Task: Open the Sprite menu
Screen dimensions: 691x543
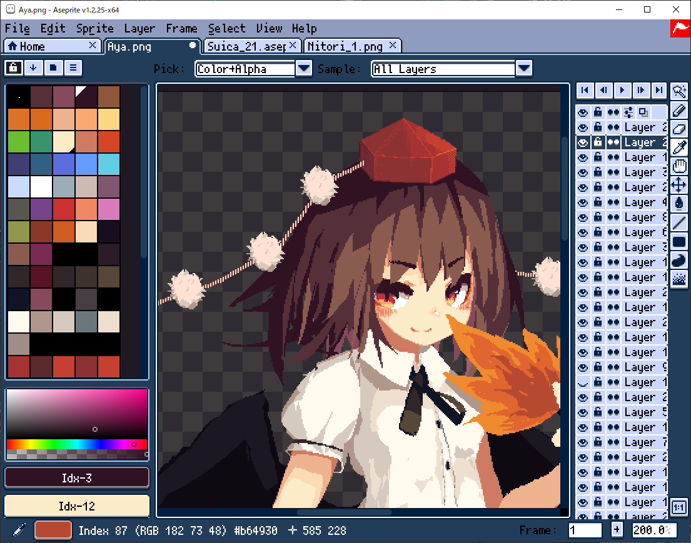Action: click(x=95, y=29)
